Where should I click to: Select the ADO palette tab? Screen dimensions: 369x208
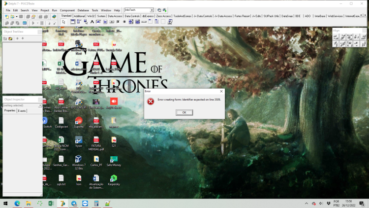[x=307, y=16]
